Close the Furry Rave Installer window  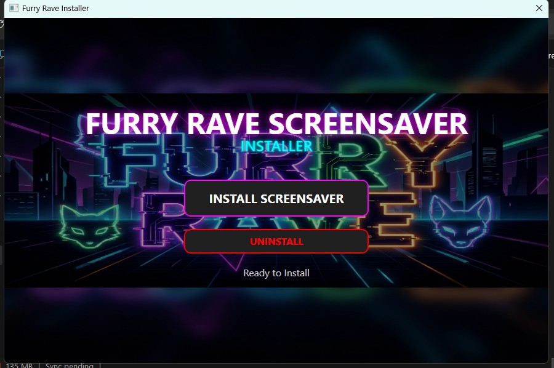[x=540, y=8]
